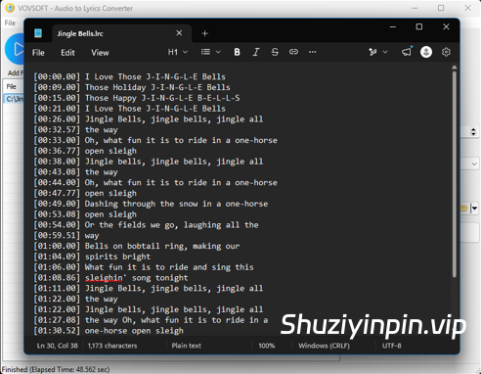Toggle italic formatting in Notepad
This screenshot has height=374, width=481.
tap(256, 52)
